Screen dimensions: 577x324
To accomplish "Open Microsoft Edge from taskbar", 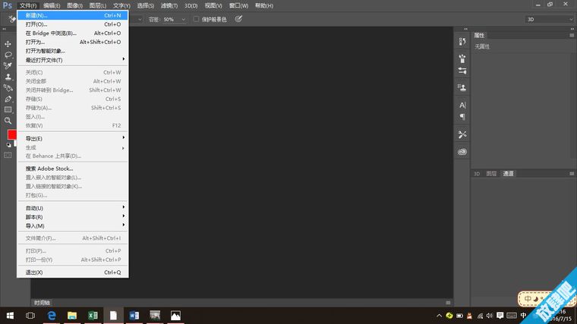I will pos(52,316).
